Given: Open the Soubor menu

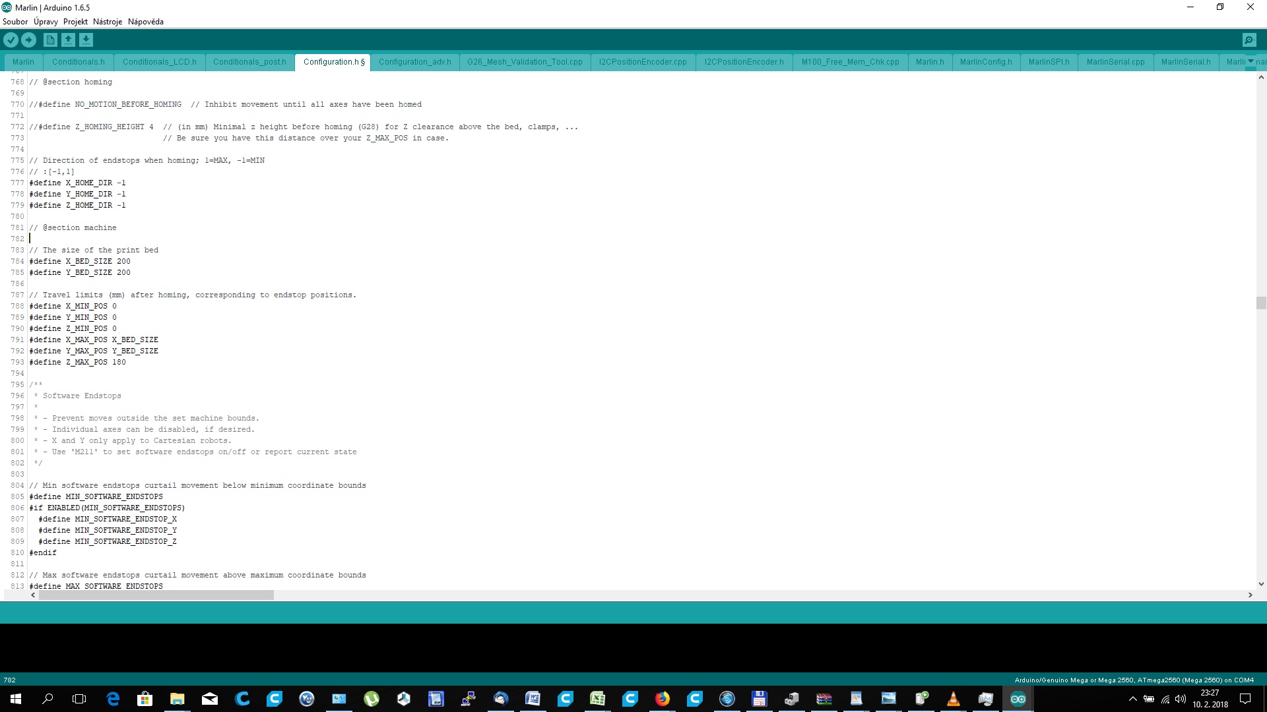Looking at the screenshot, I should point(15,22).
